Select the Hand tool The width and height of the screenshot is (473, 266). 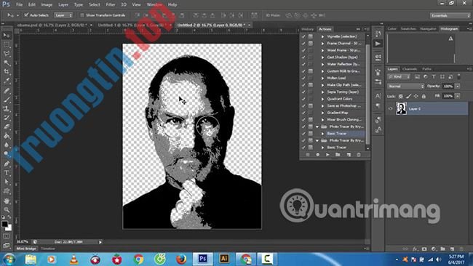coord(7,201)
